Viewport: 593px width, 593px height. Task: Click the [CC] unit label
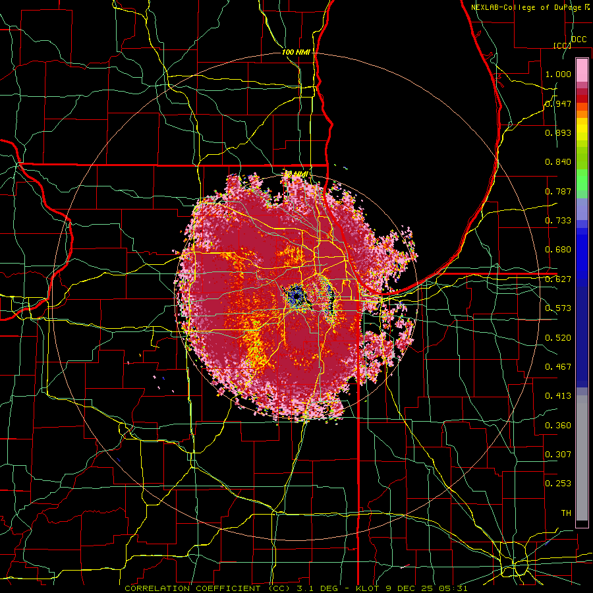[x=563, y=45]
